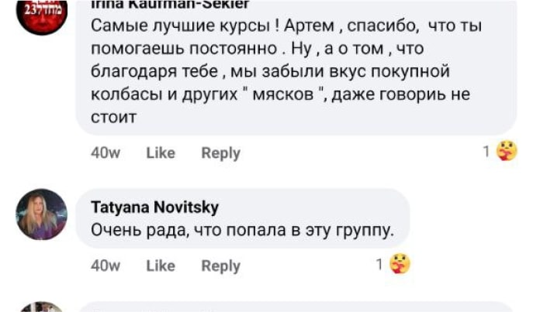Open the Tatyana Novitsky profile name link
533x312 pixels.
click(154, 207)
